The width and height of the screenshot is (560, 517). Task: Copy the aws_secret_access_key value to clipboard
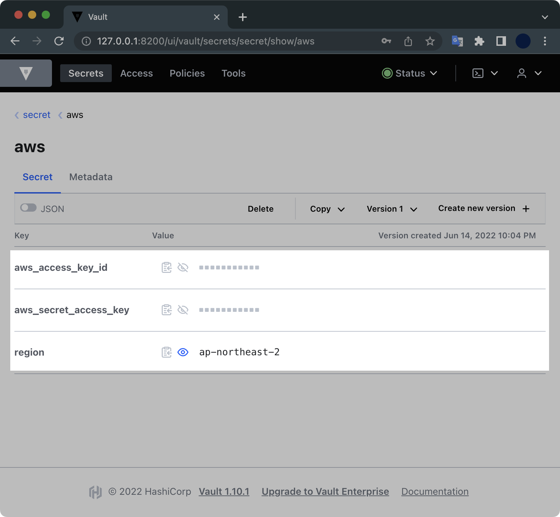(166, 310)
